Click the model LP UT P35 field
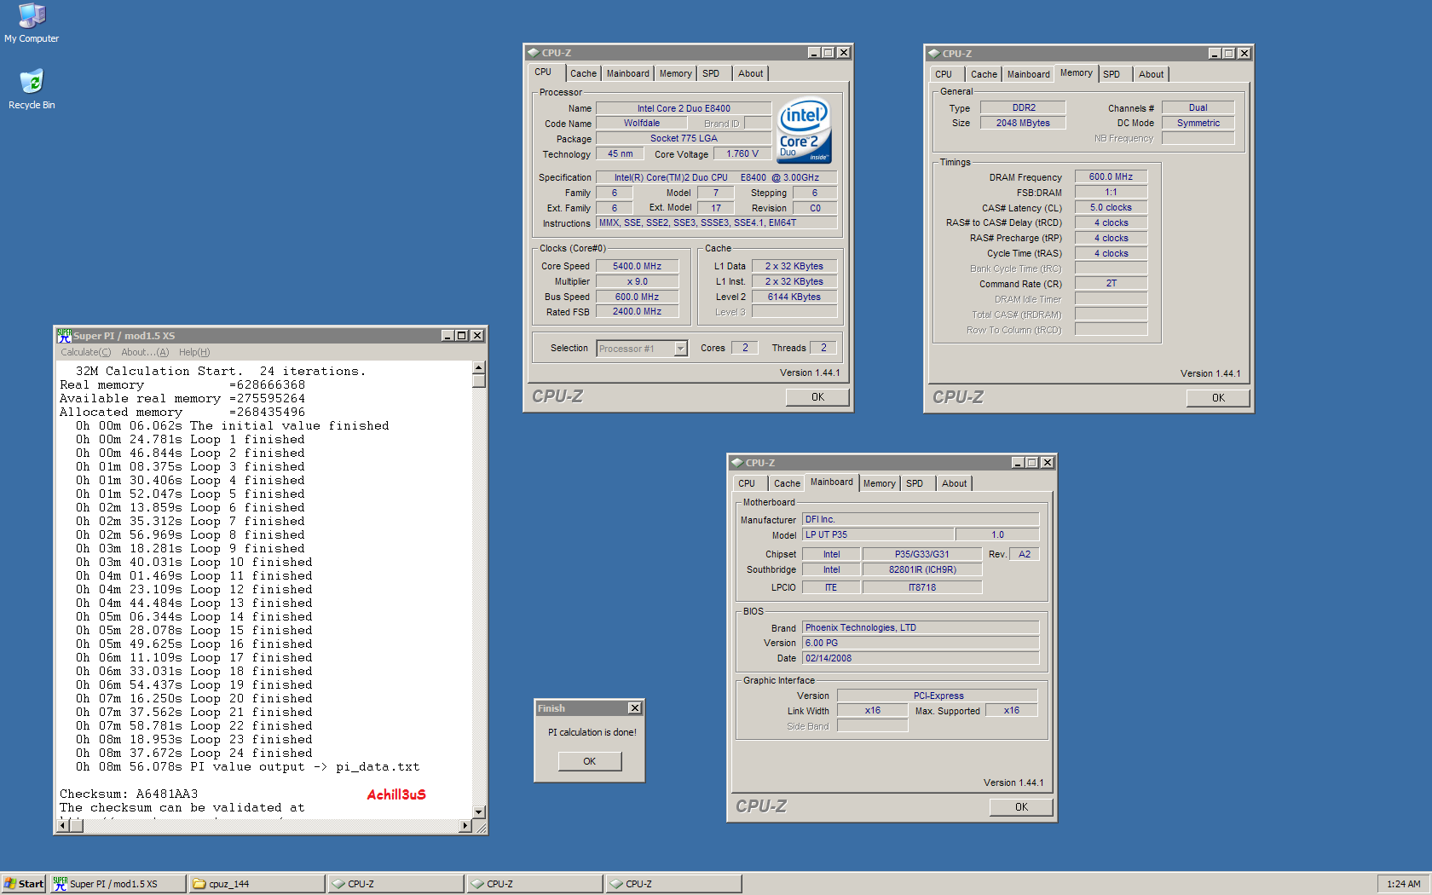This screenshot has height=895, width=1432. pyautogui.click(x=879, y=534)
